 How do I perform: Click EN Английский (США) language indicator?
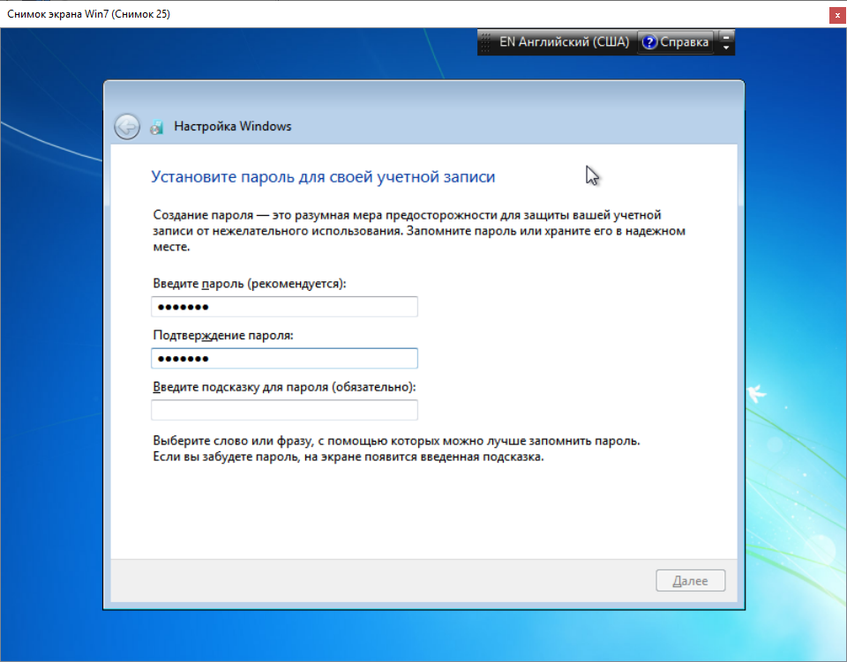pyautogui.click(x=564, y=42)
